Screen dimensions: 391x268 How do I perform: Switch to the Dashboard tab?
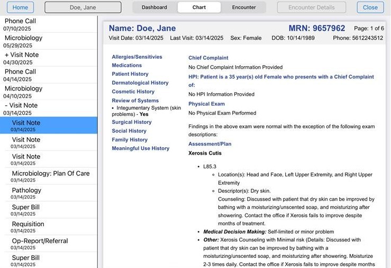click(154, 7)
